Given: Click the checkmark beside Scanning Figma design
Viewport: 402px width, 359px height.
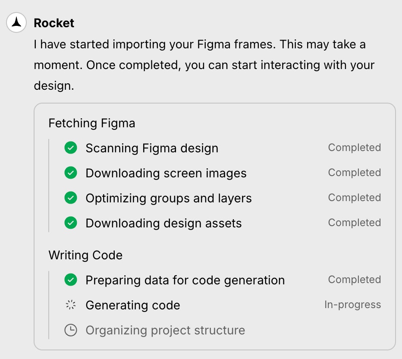Looking at the screenshot, I should [70, 148].
